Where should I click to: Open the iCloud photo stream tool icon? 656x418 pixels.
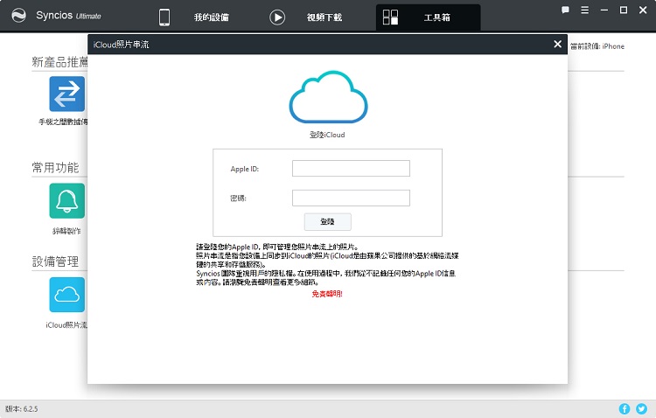[67, 295]
